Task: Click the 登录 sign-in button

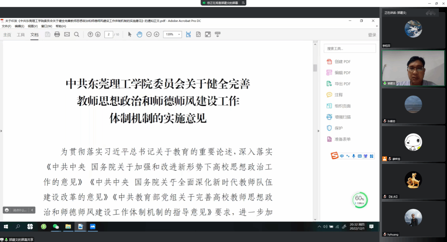Action: click(372, 35)
